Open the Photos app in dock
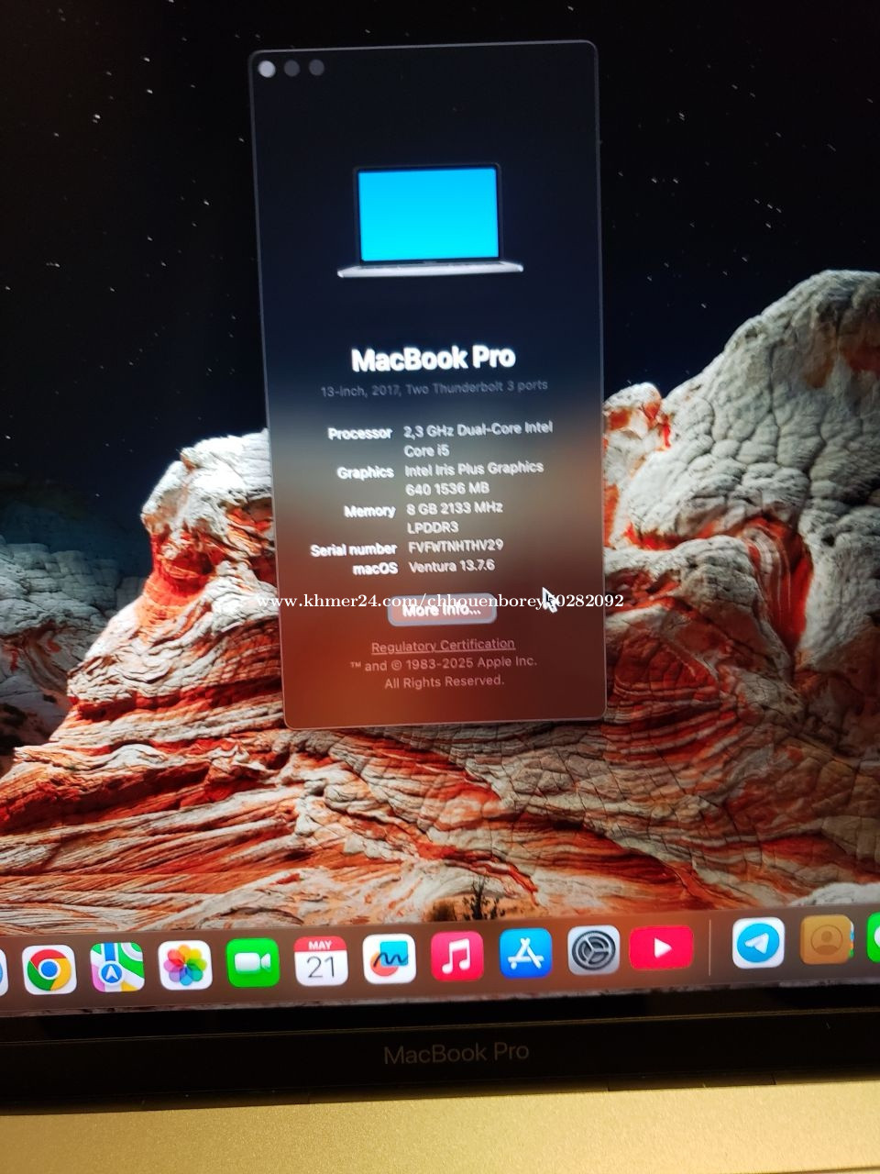This screenshot has width=880, height=1174. click(184, 966)
